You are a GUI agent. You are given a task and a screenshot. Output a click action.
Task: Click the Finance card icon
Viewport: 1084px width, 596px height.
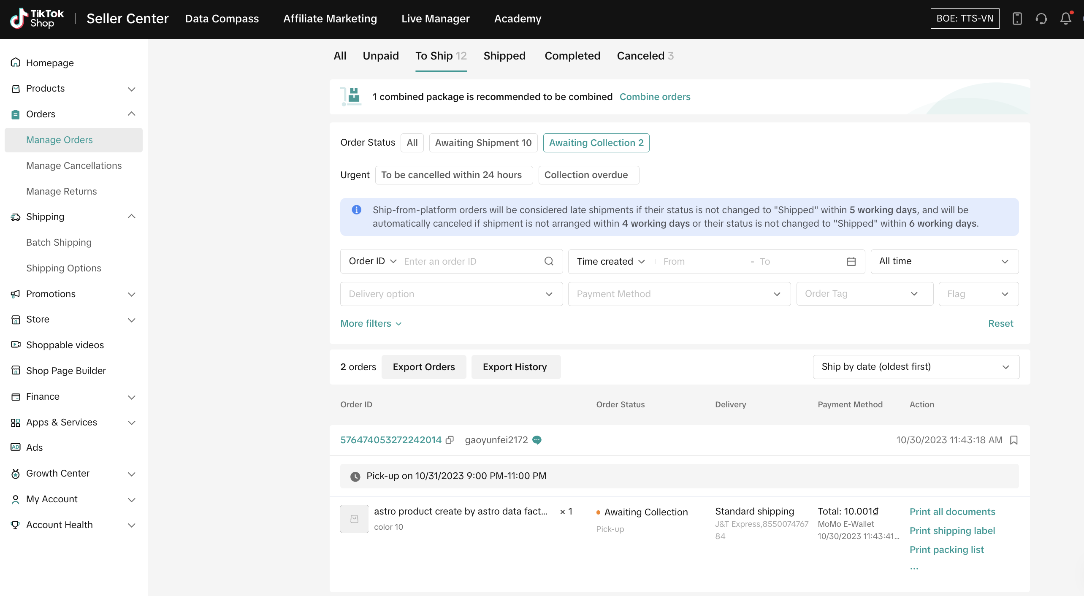[x=16, y=397]
